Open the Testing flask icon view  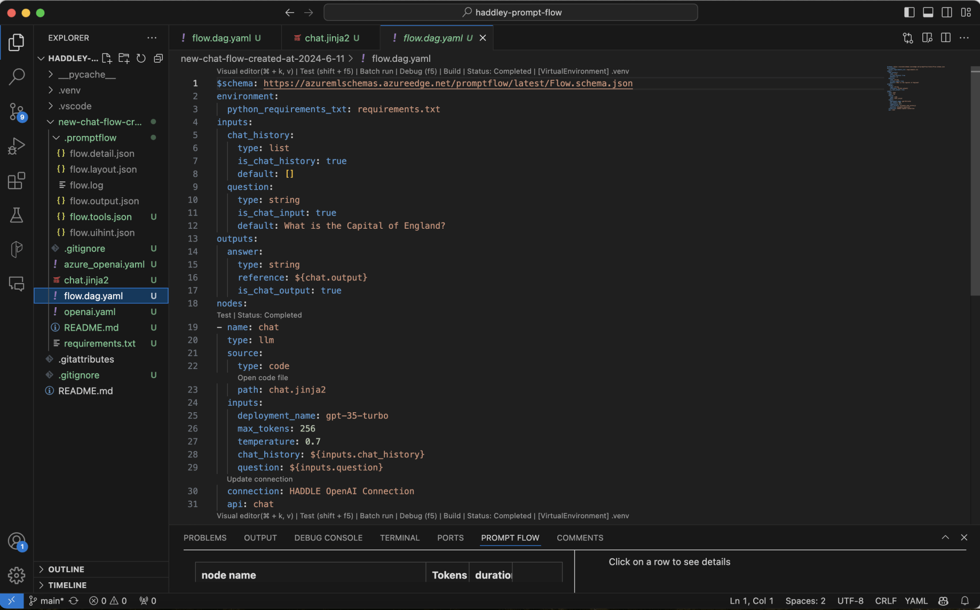coord(17,215)
